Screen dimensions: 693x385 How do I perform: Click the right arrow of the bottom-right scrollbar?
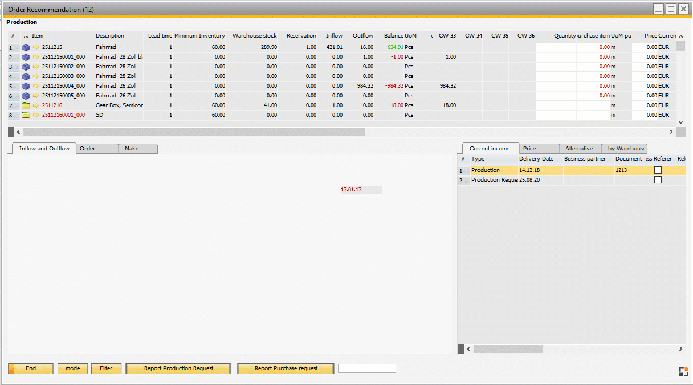(x=680, y=349)
